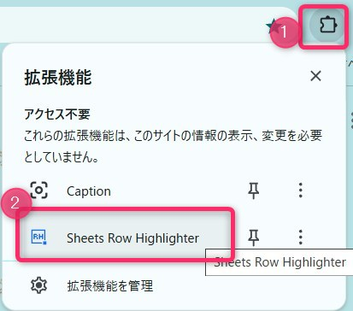The image size is (353, 311).
Task: Open the Extensions puzzle icon in toolbar
Action: [x=327, y=26]
